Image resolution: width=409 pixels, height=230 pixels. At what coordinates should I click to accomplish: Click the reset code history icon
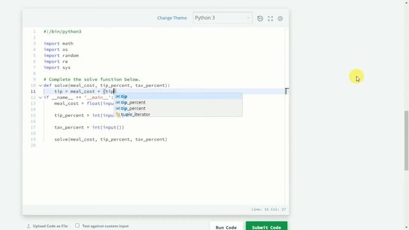pyautogui.click(x=260, y=19)
